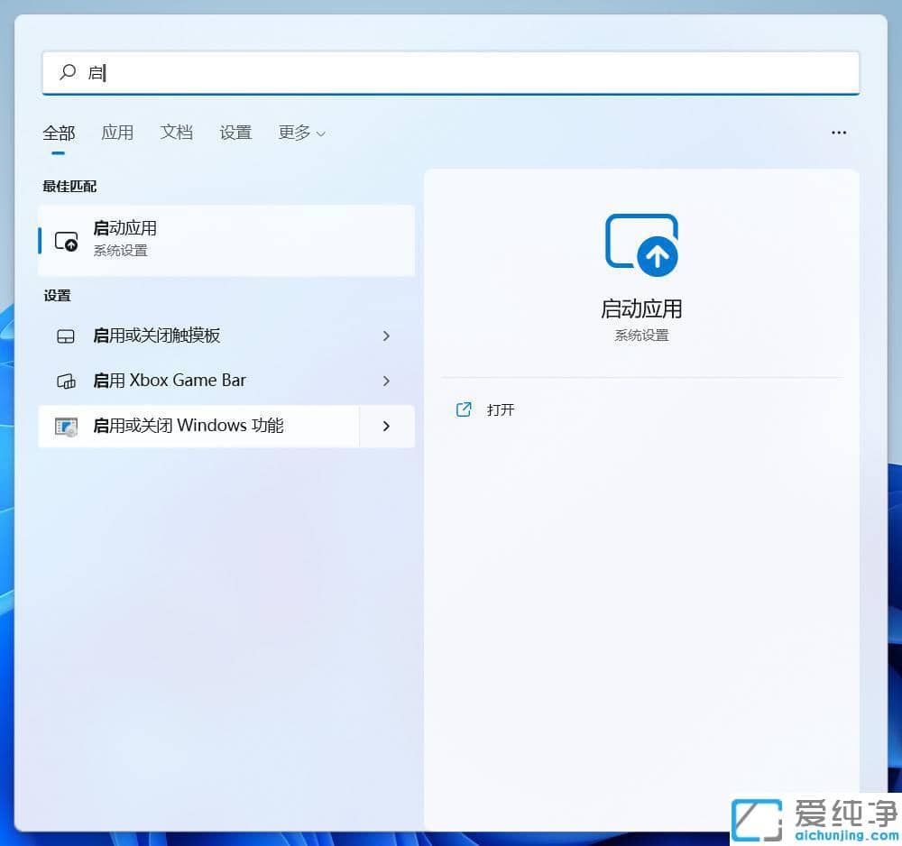
Task: Expand the 启用或关闭 Windows 功能 chevron
Action: [x=386, y=426]
